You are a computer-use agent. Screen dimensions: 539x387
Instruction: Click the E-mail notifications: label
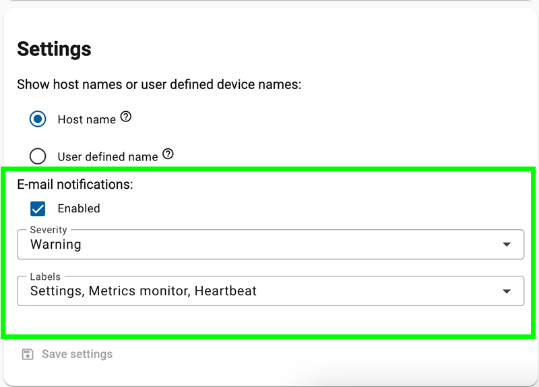75,184
